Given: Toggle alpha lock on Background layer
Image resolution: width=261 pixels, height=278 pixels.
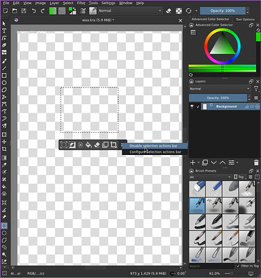Looking at the screenshot, I should coord(252,106).
